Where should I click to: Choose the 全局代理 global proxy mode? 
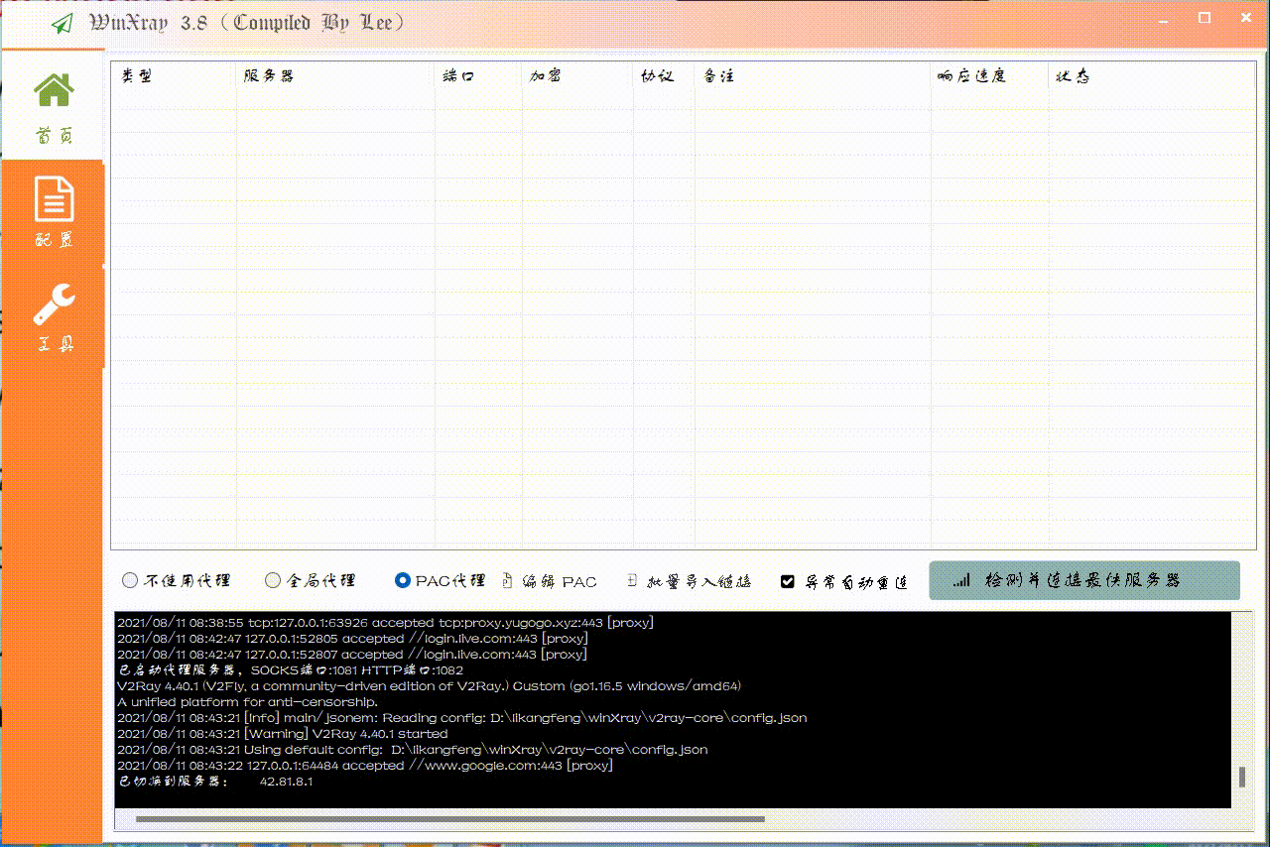coord(310,581)
